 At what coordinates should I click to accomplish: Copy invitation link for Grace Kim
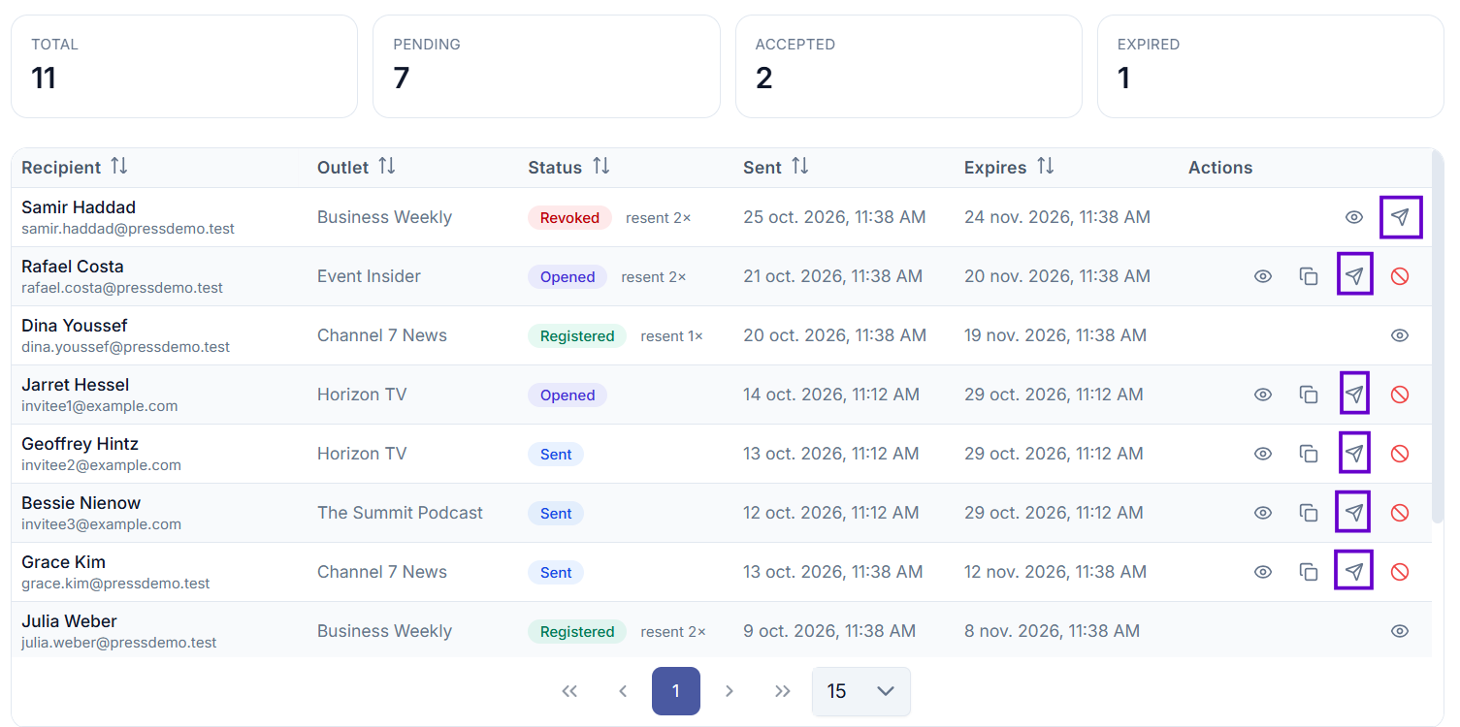click(x=1309, y=572)
